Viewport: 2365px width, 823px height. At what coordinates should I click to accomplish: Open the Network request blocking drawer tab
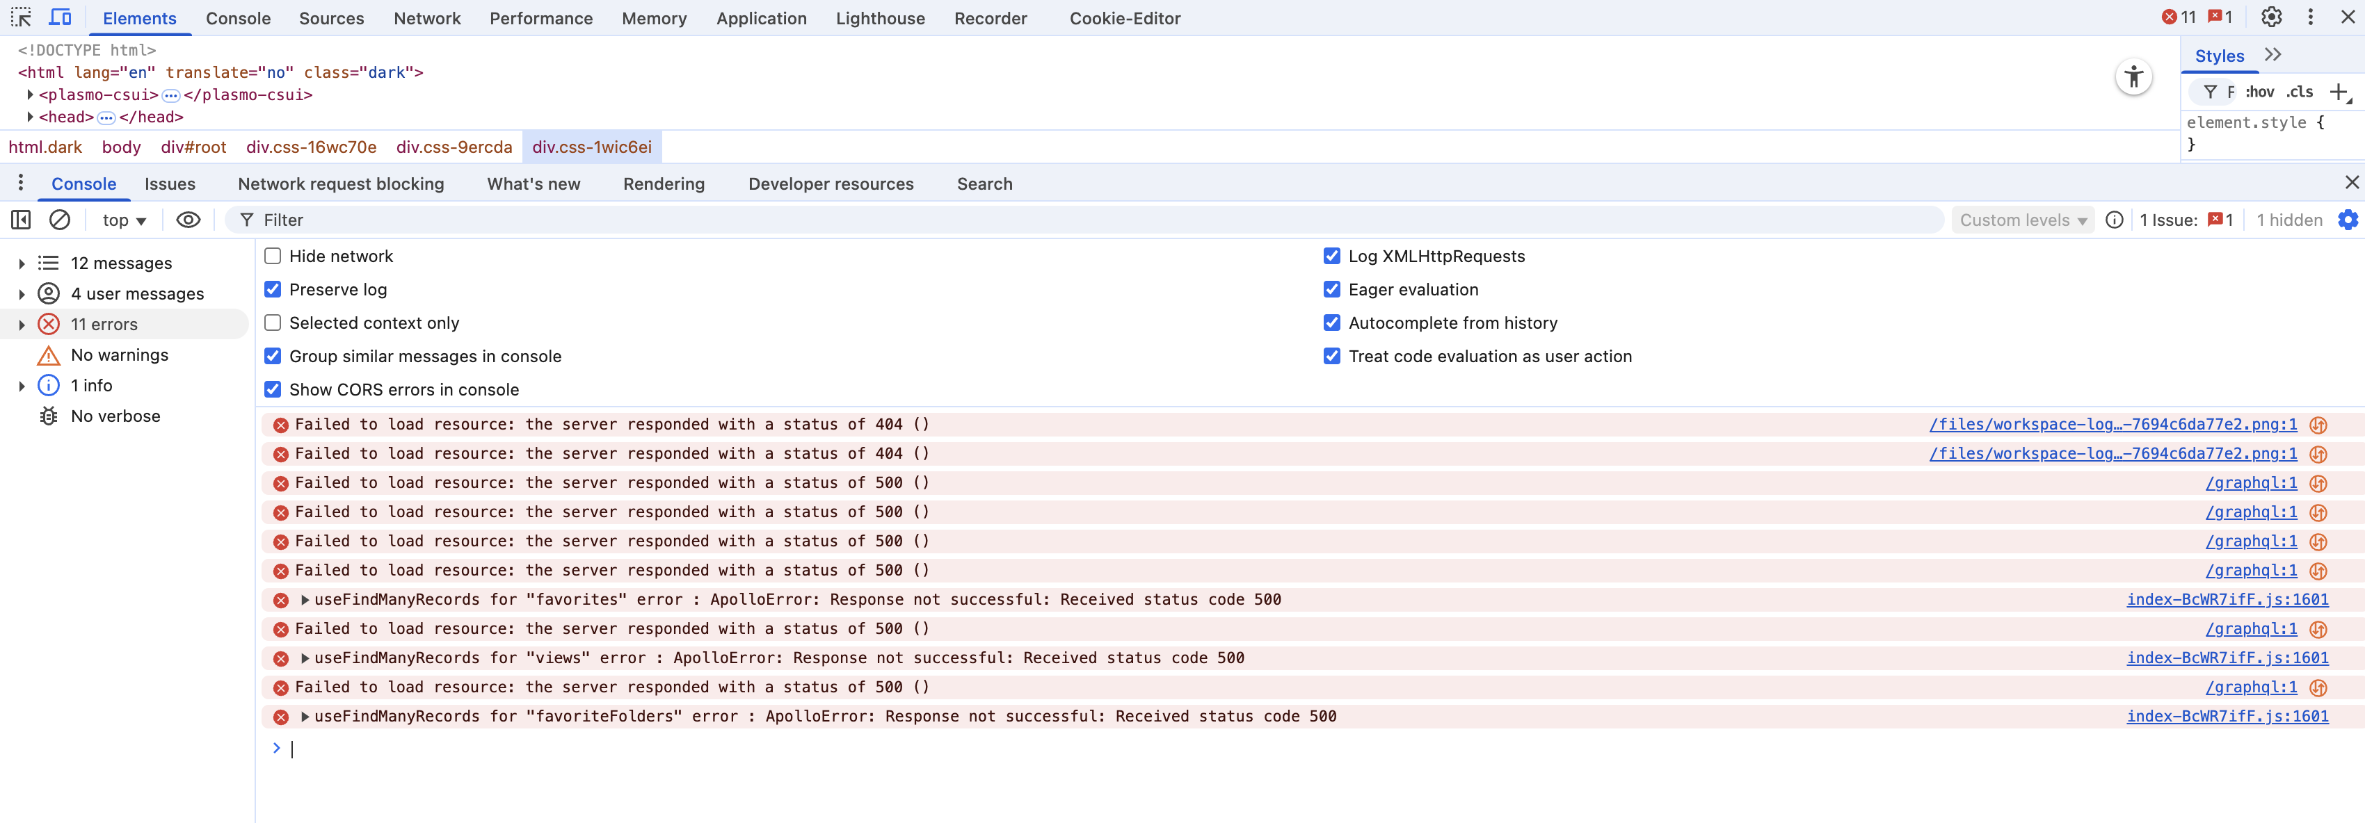pos(341,184)
